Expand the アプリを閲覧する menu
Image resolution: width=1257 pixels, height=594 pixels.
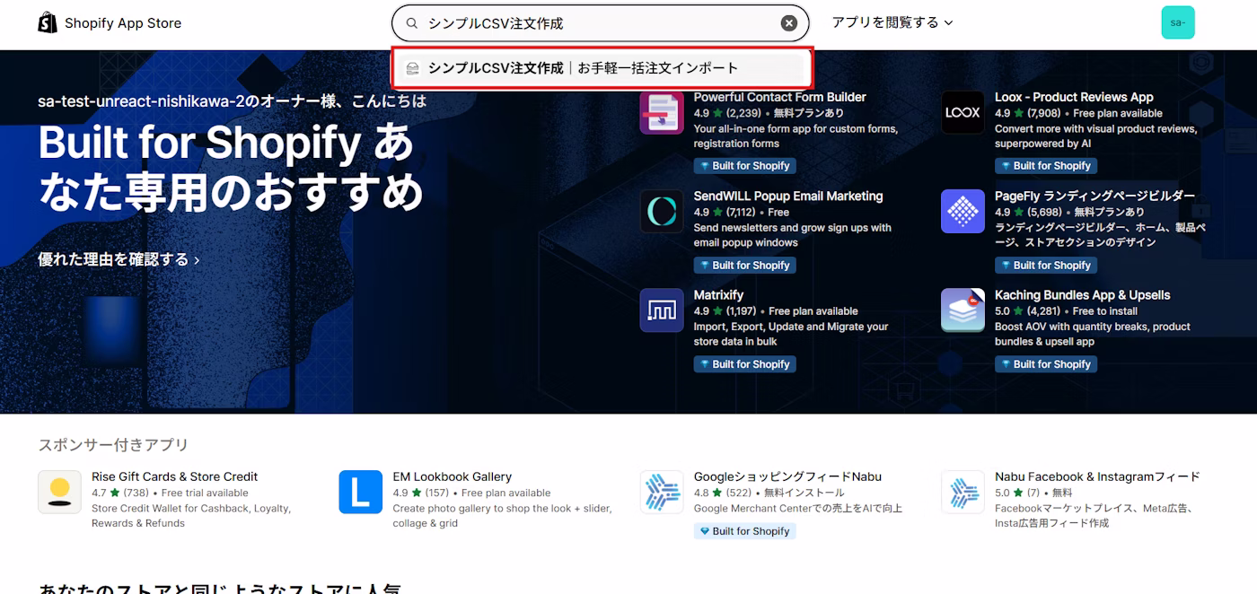click(892, 22)
